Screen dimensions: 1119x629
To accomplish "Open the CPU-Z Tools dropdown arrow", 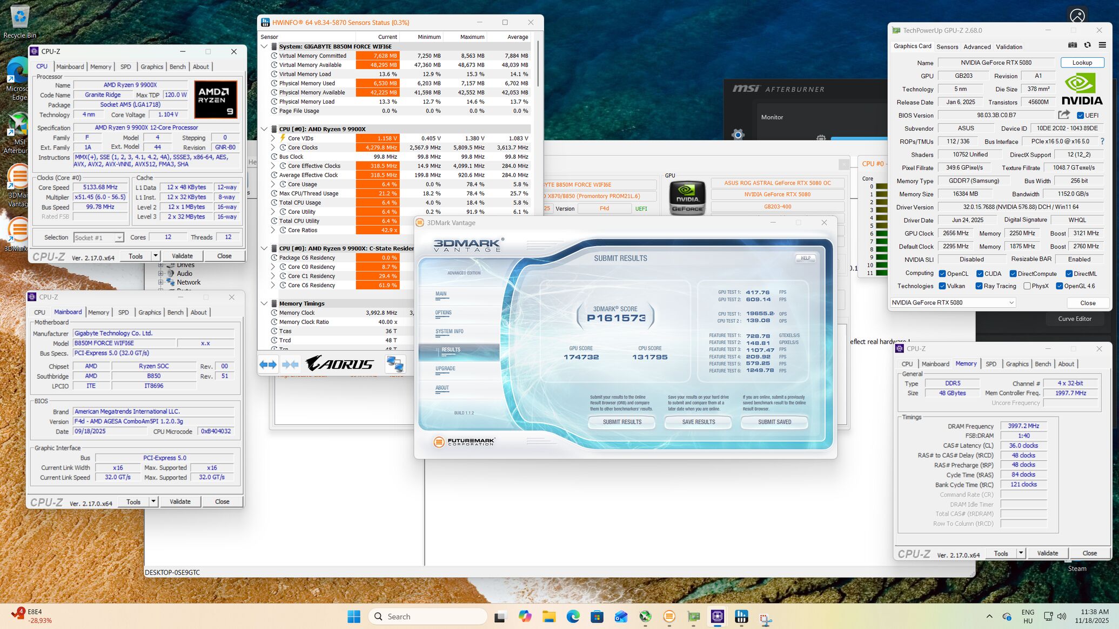I will click(156, 256).
